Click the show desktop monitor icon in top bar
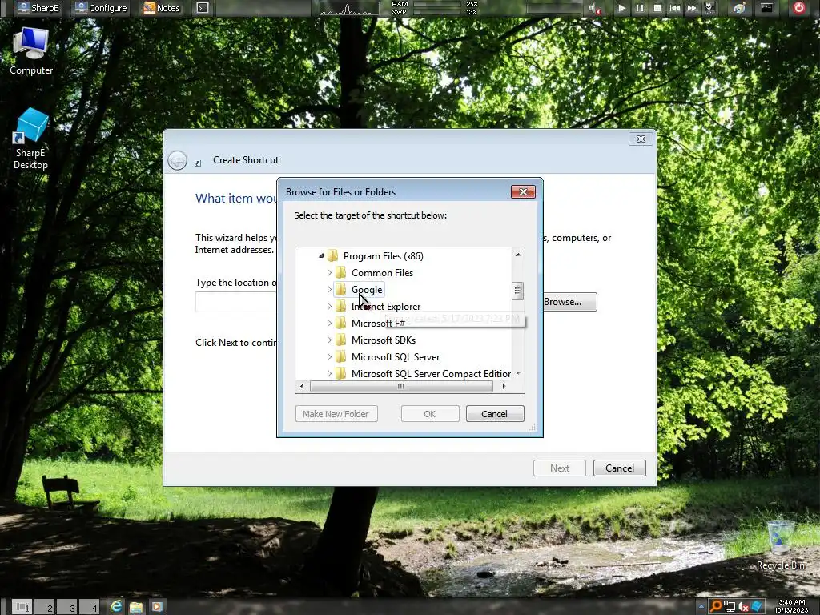The height and width of the screenshot is (615, 820). click(x=766, y=8)
